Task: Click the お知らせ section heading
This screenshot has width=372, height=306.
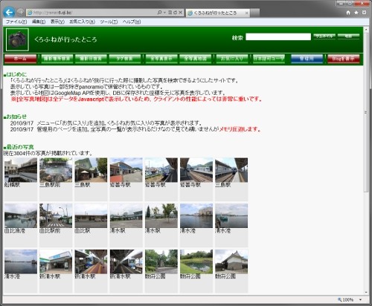Action: coord(16,117)
